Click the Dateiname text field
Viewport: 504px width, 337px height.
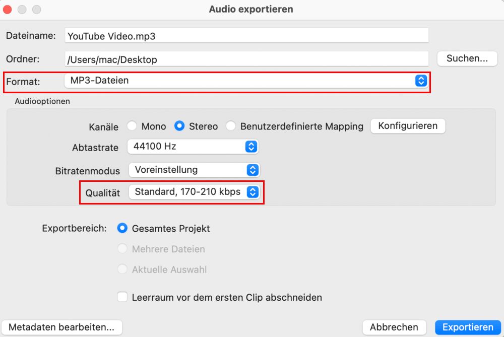[246, 36]
